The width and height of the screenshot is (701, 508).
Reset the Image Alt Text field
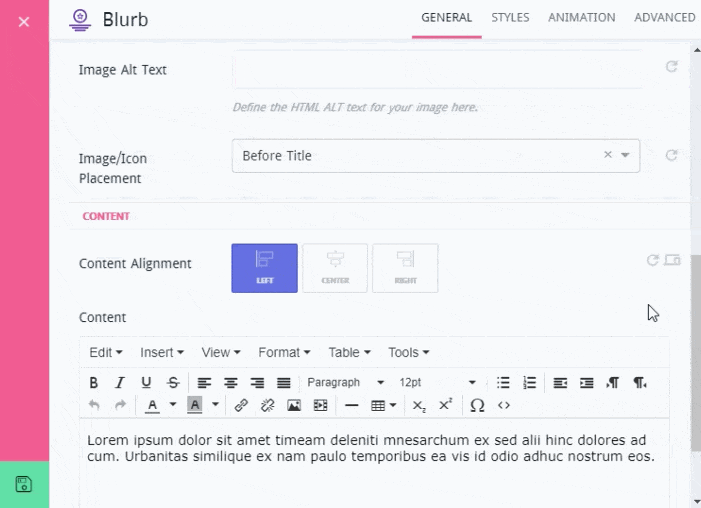672,67
